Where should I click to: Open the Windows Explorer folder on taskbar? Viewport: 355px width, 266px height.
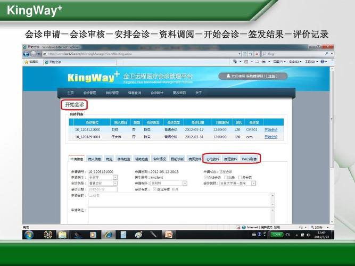point(62,235)
